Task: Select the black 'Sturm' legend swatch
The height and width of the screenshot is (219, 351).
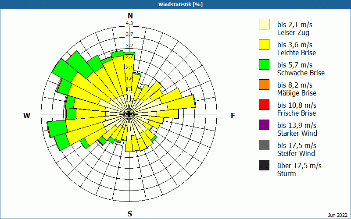Action: pos(264,165)
